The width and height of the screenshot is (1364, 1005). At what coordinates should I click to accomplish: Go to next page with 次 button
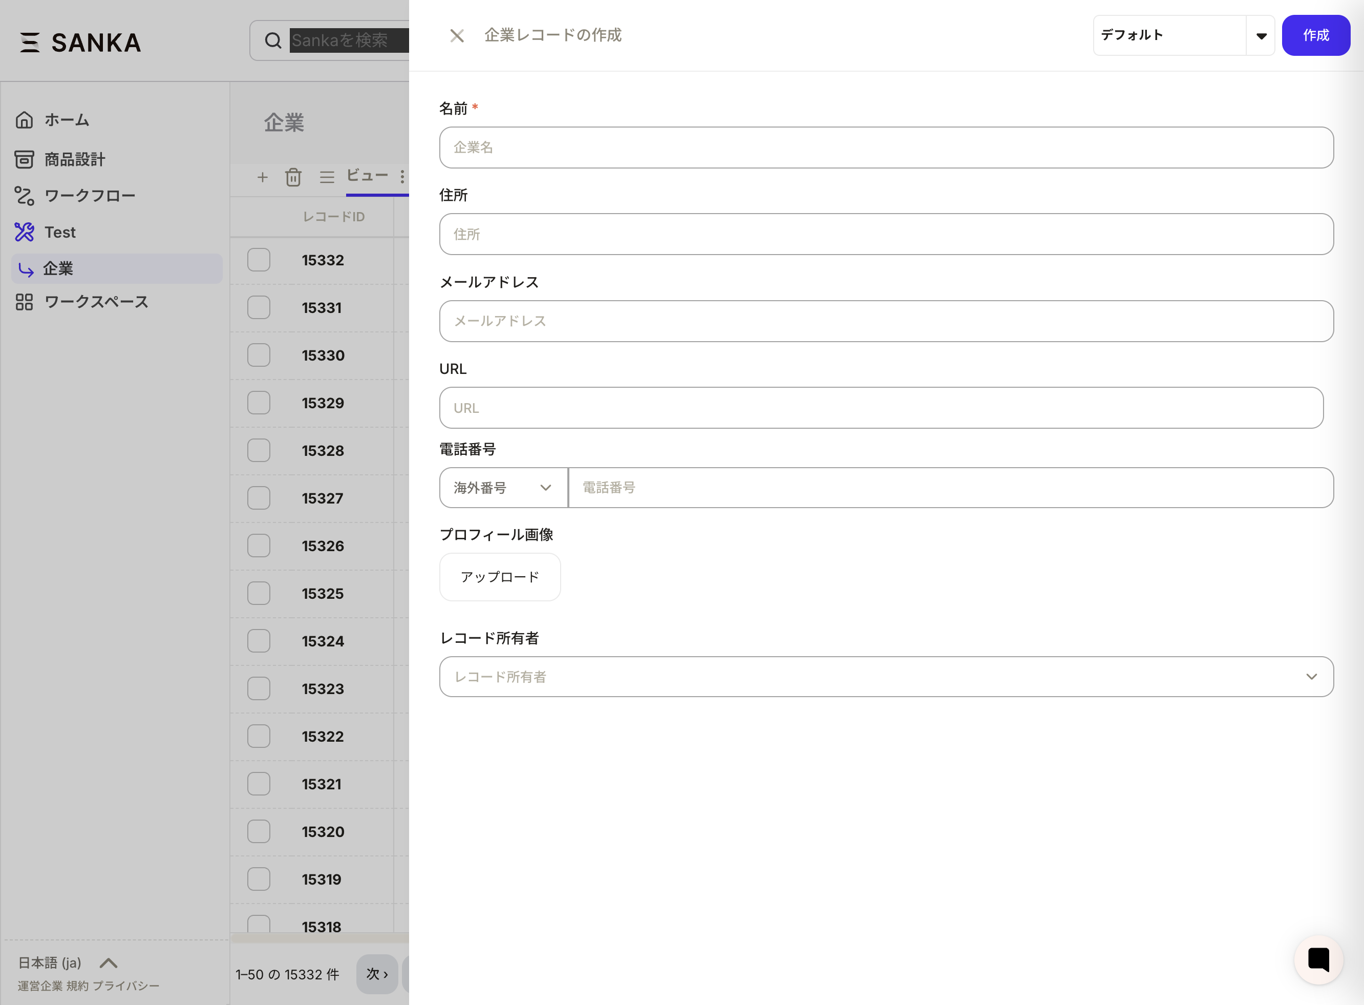pos(376,974)
